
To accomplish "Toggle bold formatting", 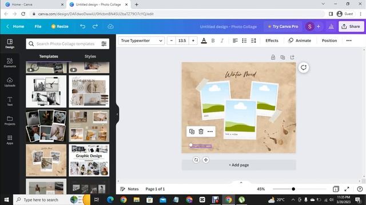I will [213, 40].
